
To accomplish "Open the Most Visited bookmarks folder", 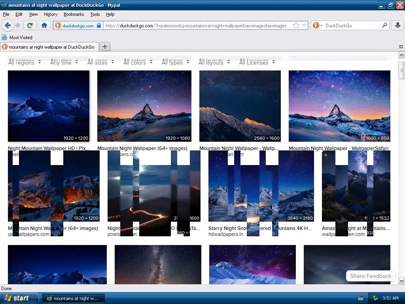I will coord(17,38).
